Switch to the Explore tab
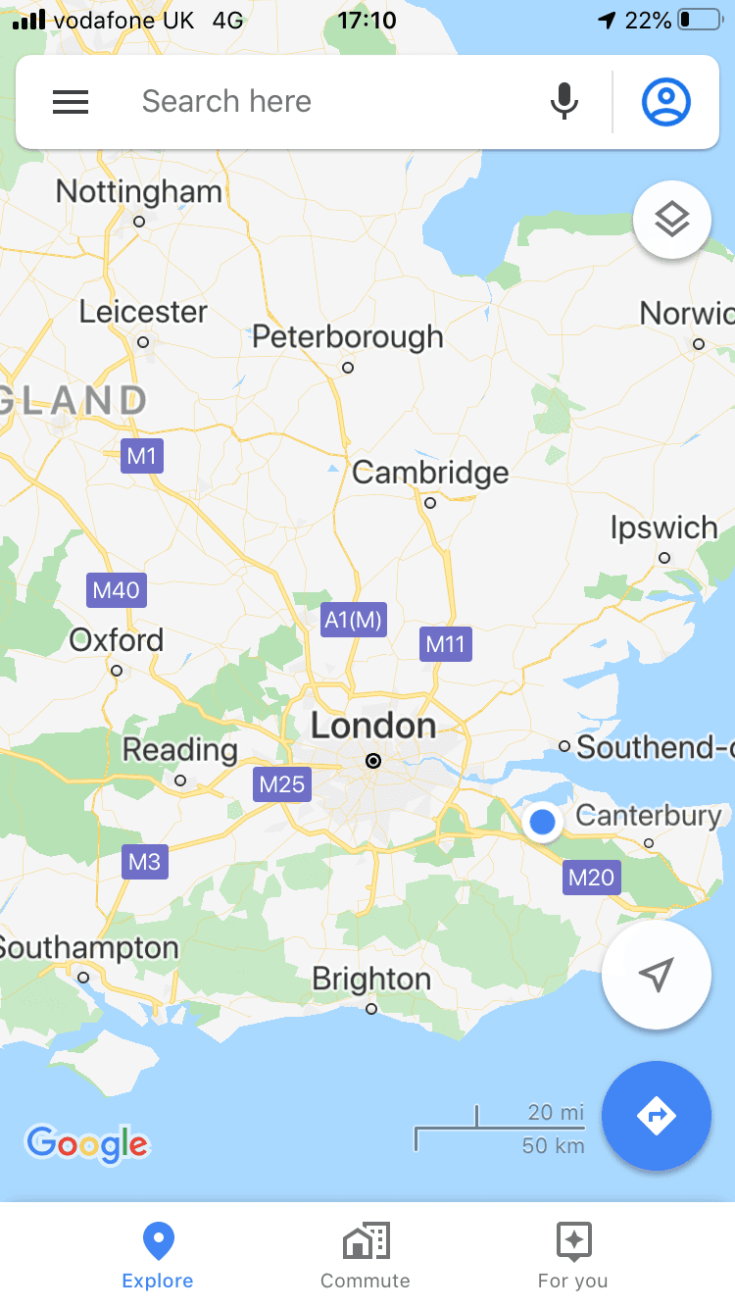The width and height of the screenshot is (735, 1308). click(158, 1256)
